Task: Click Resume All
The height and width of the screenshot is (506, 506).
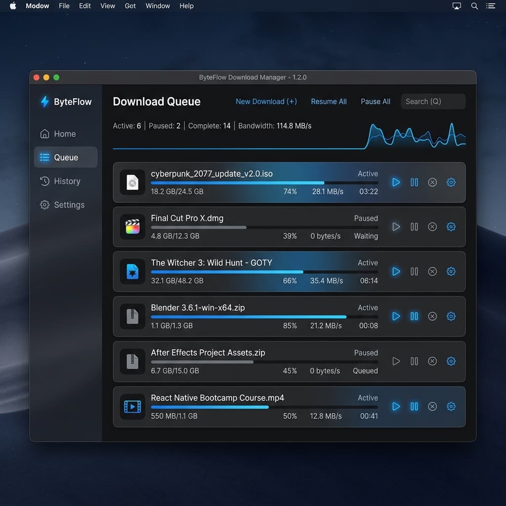Action: [329, 102]
